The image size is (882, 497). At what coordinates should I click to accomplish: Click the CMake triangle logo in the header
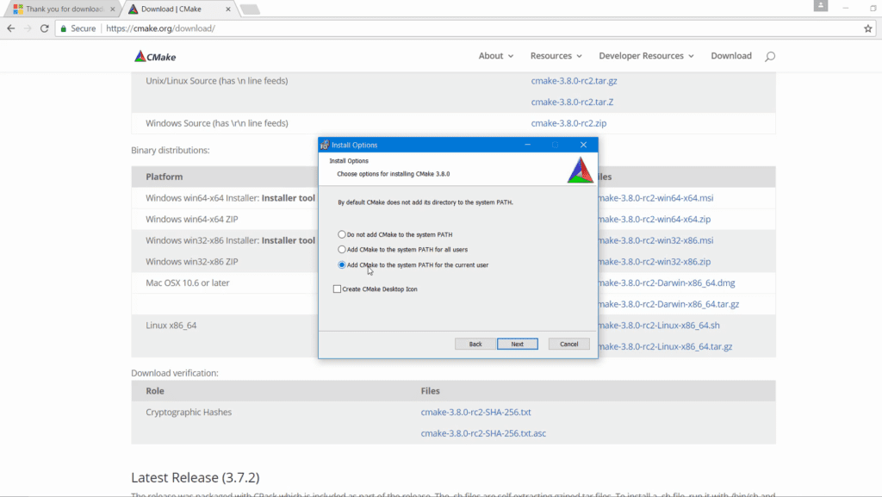(140, 55)
